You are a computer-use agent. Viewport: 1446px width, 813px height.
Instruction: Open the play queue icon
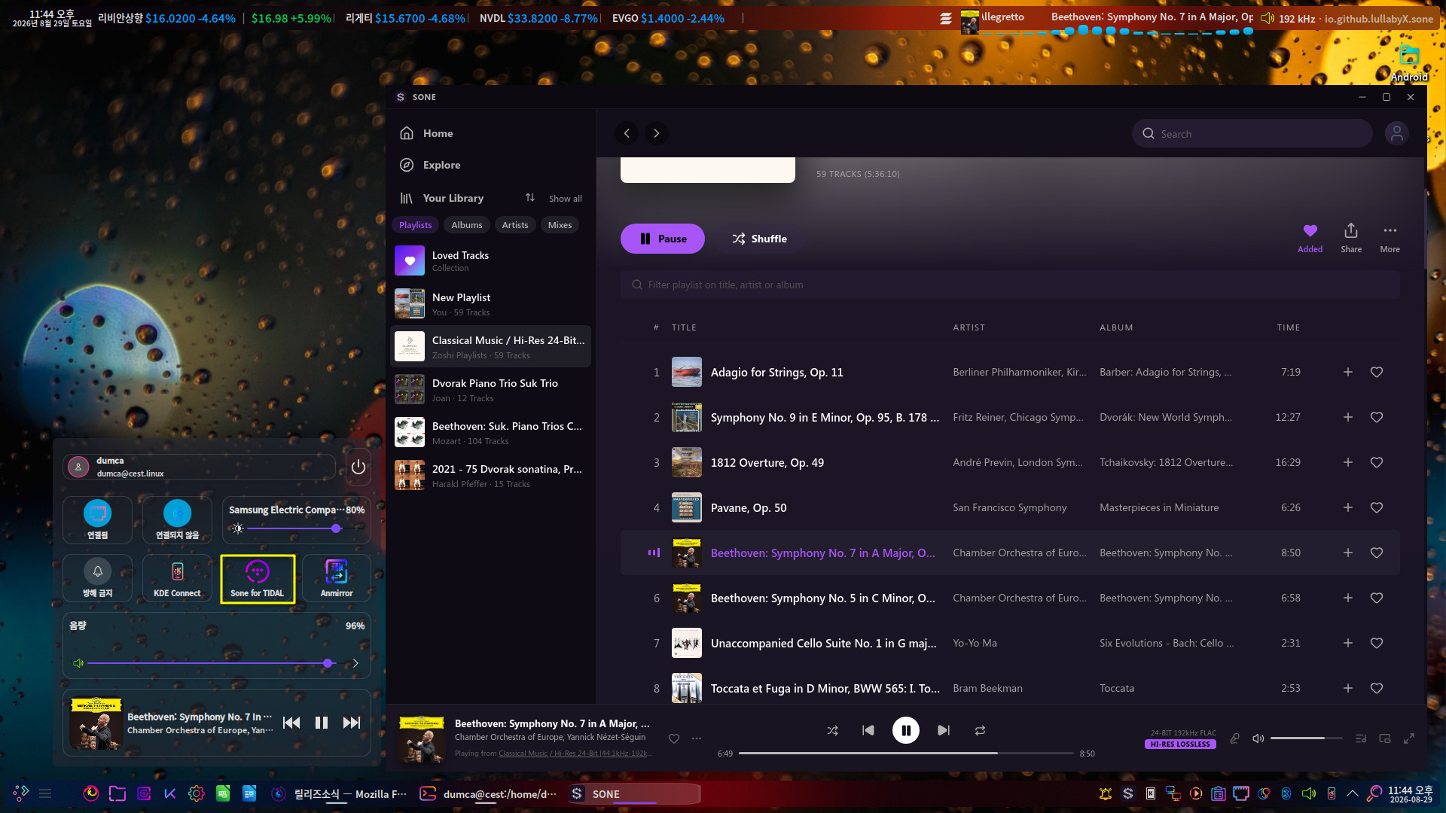pos(1361,738)
